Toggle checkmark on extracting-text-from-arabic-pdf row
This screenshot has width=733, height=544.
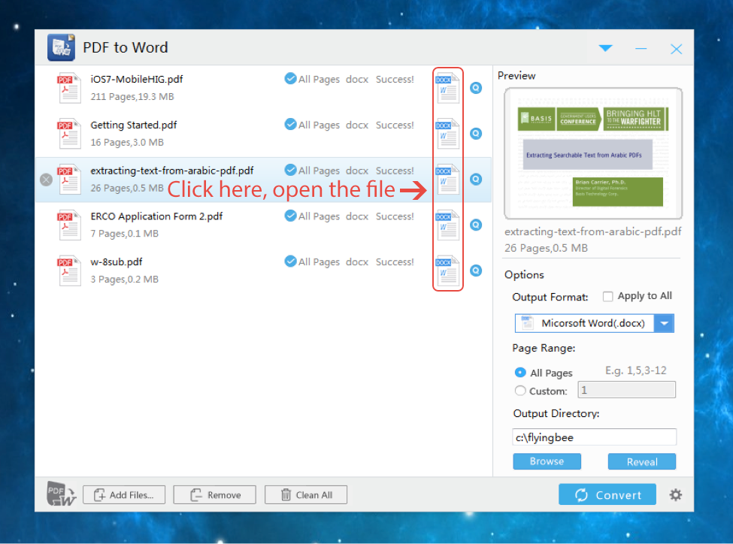point(290,170)
